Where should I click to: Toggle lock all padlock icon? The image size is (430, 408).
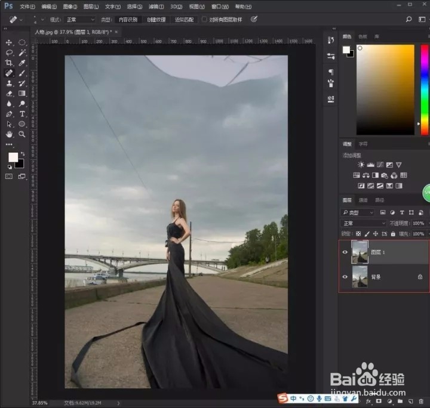[x=393, y=234]
